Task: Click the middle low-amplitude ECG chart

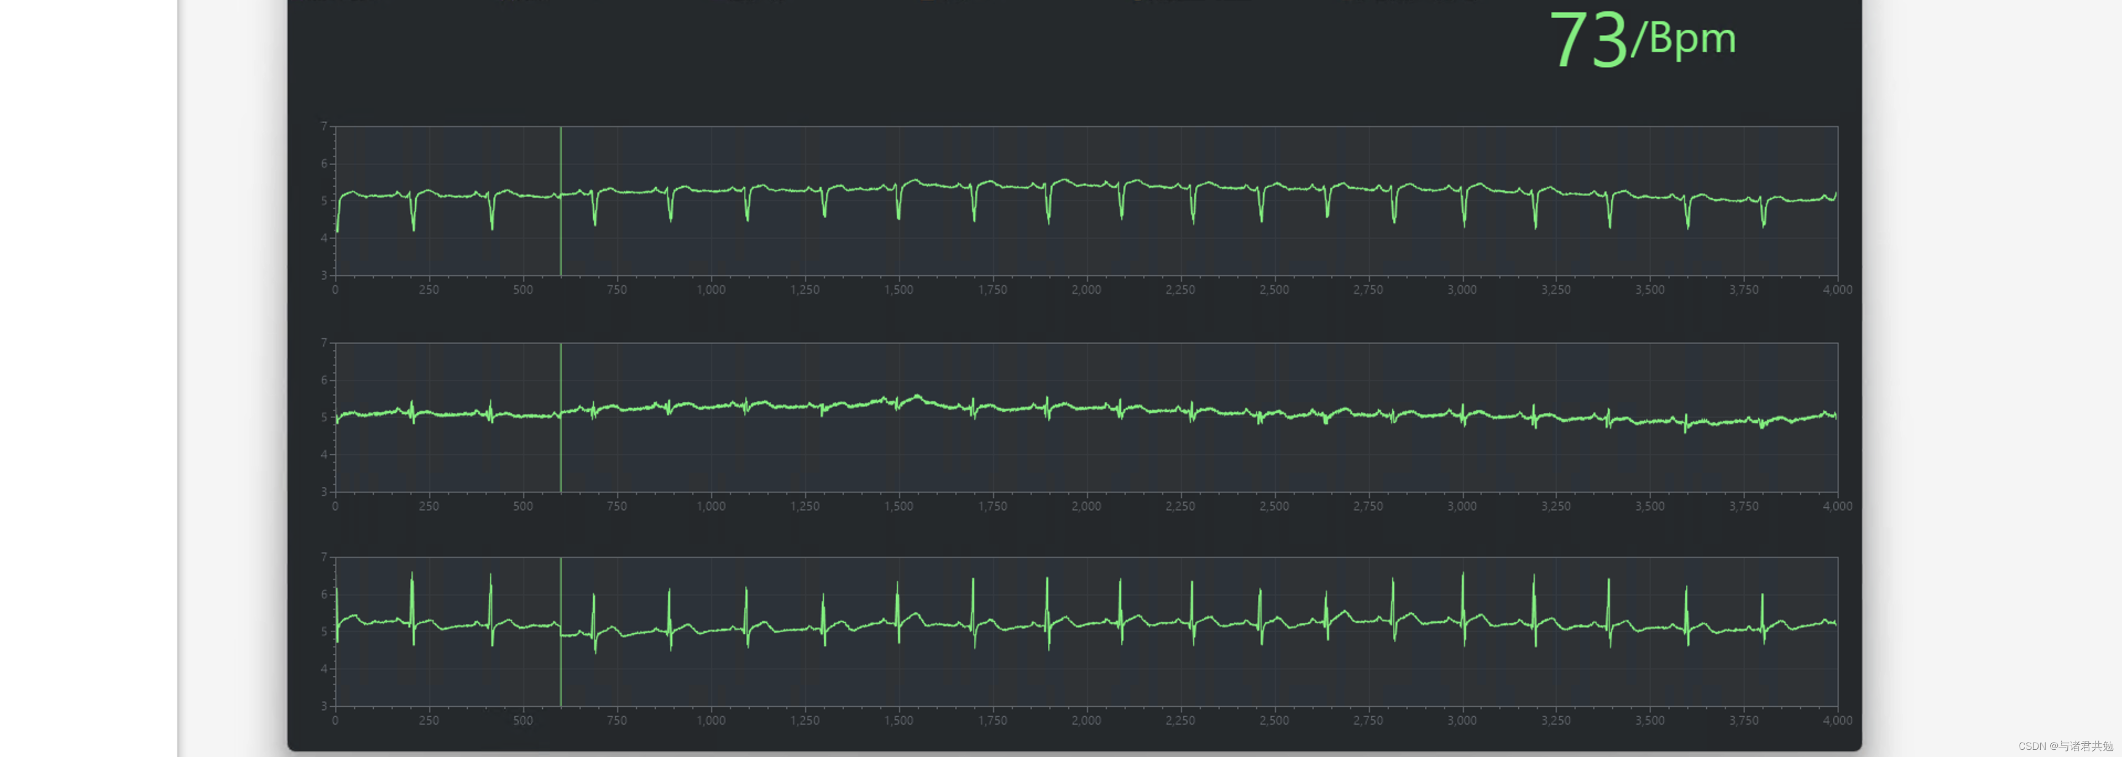Action: coord(1086,417)
